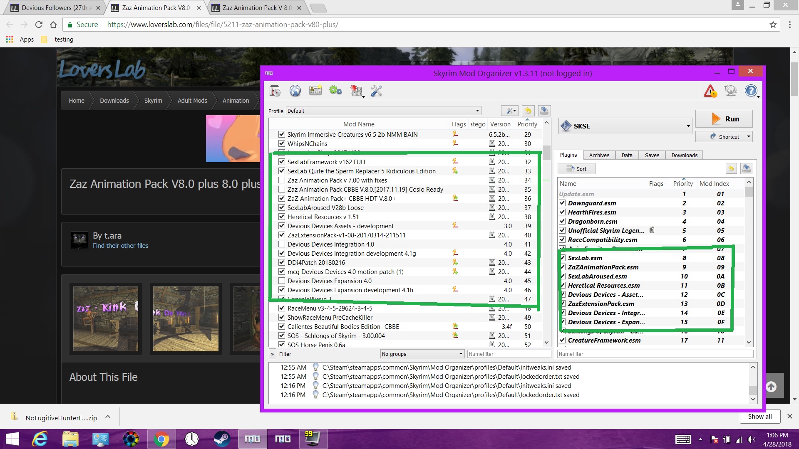Click the mod list Namefilter field
799x449 pixels.
point(509,354)
